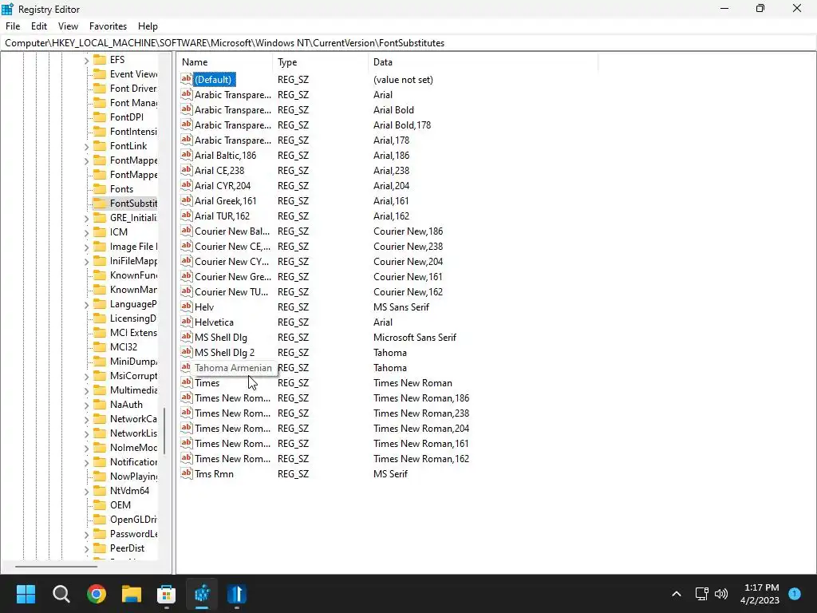
Task: Click the string icon beside Arial TUR,162
Action: pyautogui.click(x=187, y=216)
